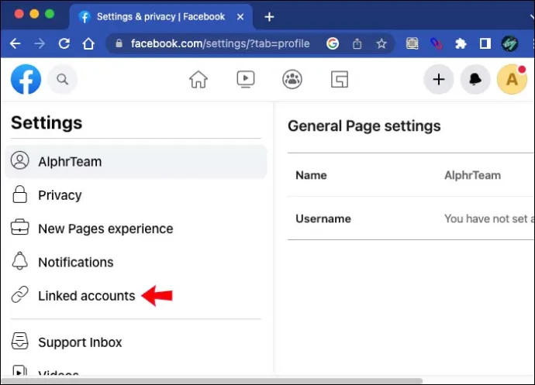Go to Facebook Home feed icon

click(198, 79)
